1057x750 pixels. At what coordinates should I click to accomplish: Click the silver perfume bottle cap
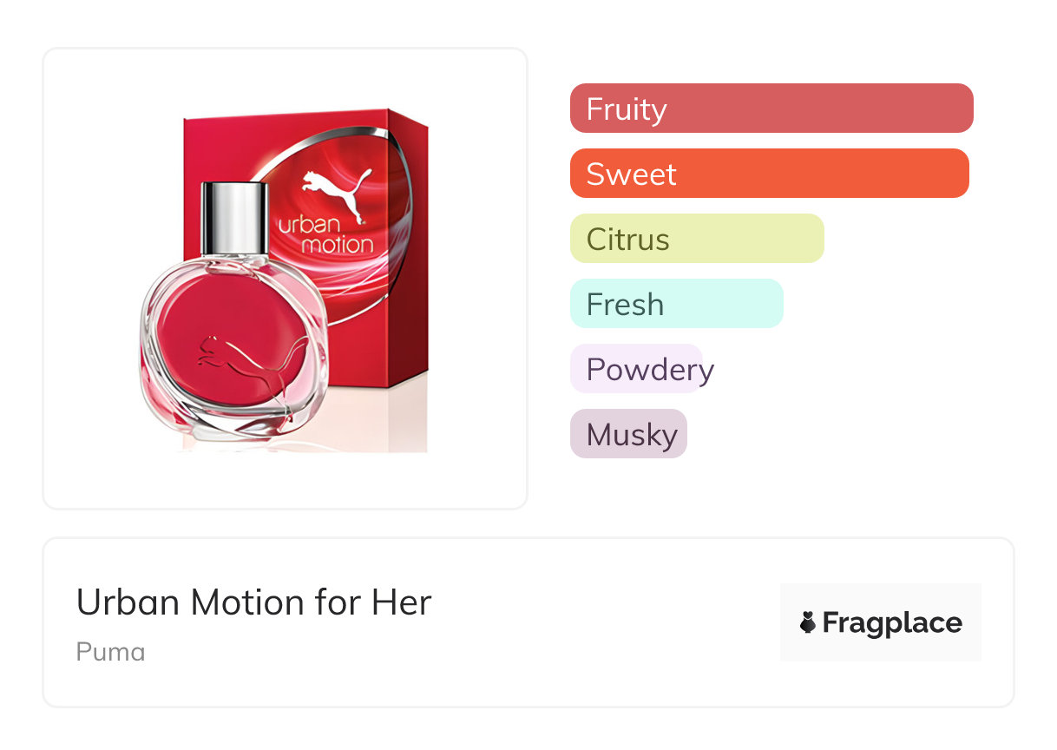(x=233, y=215)
